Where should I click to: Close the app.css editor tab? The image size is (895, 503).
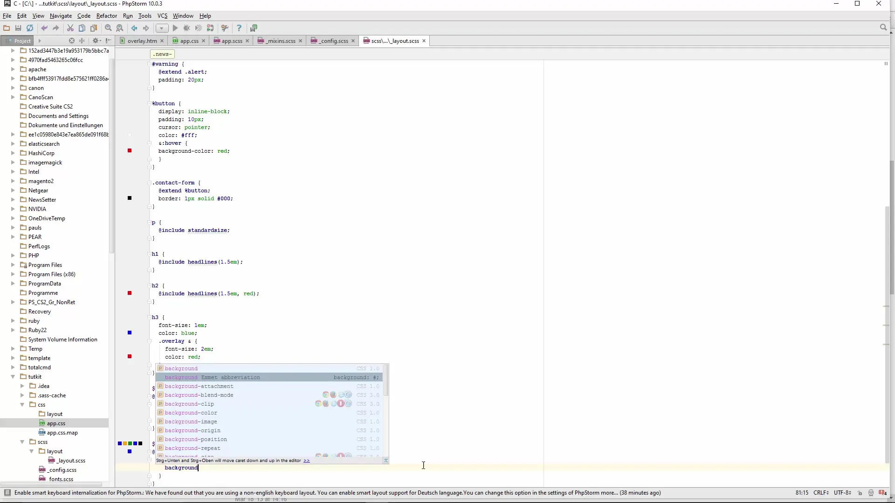(x=203, y=41)
